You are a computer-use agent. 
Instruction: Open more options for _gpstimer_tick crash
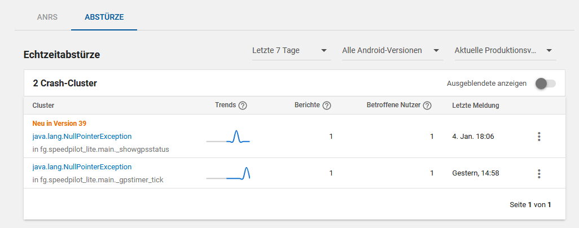point(539,173)
